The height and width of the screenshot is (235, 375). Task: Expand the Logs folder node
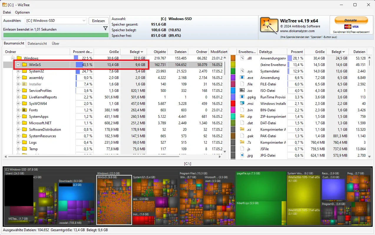pyautogui.click(x=18, y=143)
